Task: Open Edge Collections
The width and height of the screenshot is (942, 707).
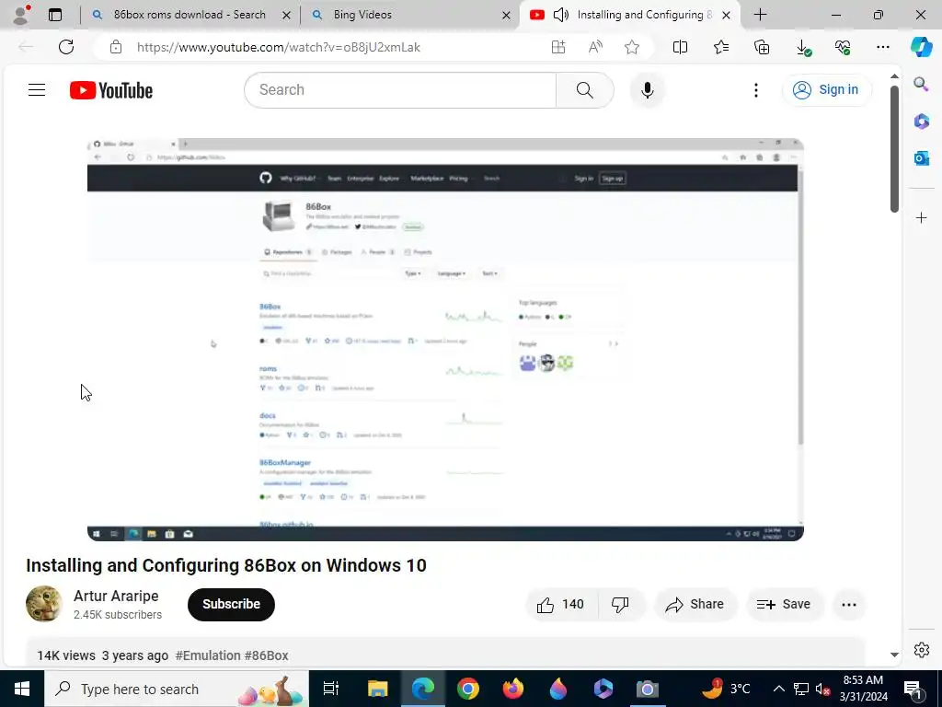Action: click(762, 47)
